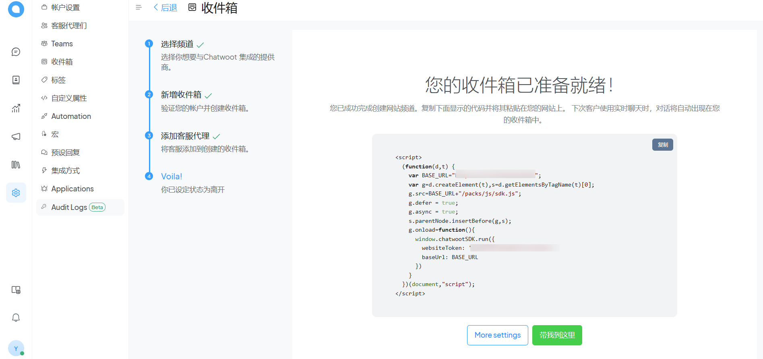Open Teams in settings menu

click(x=62, y=44)
